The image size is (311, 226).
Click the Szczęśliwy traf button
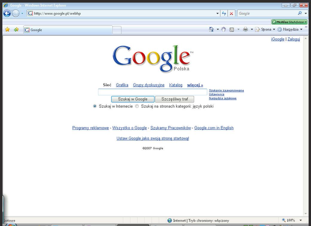click(x=175, y=99)
